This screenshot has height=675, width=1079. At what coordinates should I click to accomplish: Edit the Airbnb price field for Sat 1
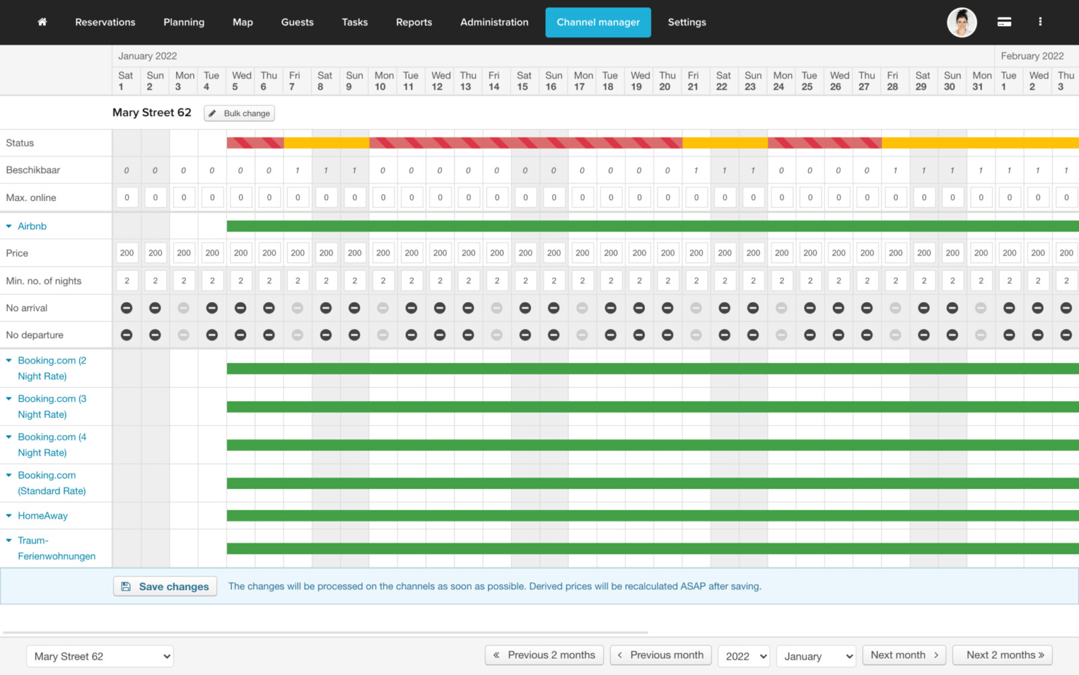click(x=127, y=253)
